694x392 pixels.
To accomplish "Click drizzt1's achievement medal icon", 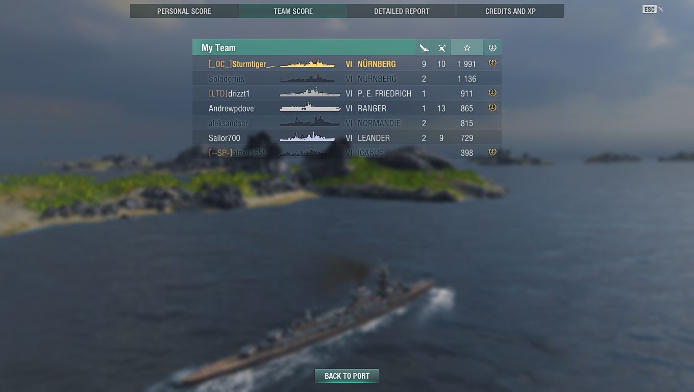I will pos(492,93).
